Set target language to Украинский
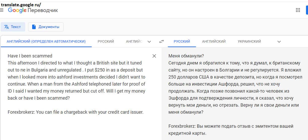Viewport: 308px width, 140px height. point(249,41)
